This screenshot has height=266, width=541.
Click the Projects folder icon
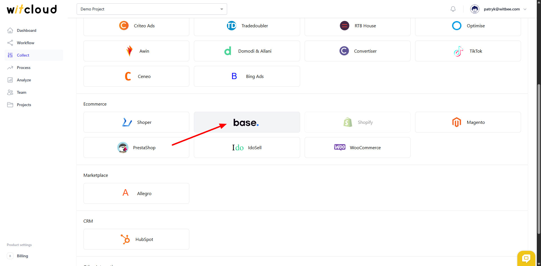click(x=10, y=105)
